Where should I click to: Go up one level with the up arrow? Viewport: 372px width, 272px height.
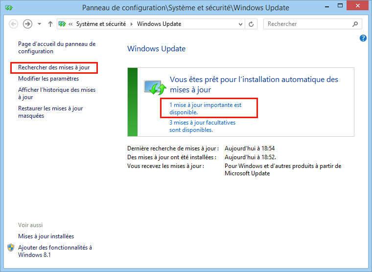point(50,24)
